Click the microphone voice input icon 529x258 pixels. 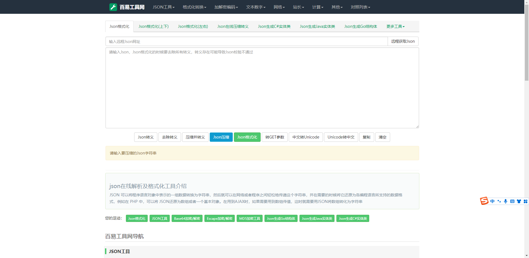(506, 201)
